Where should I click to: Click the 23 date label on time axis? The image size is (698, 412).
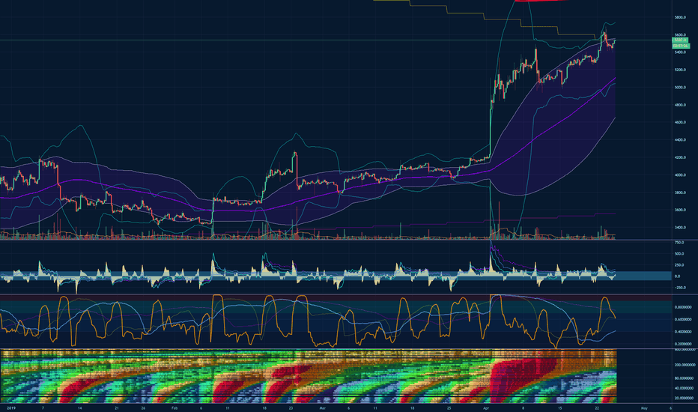point(291,408)
